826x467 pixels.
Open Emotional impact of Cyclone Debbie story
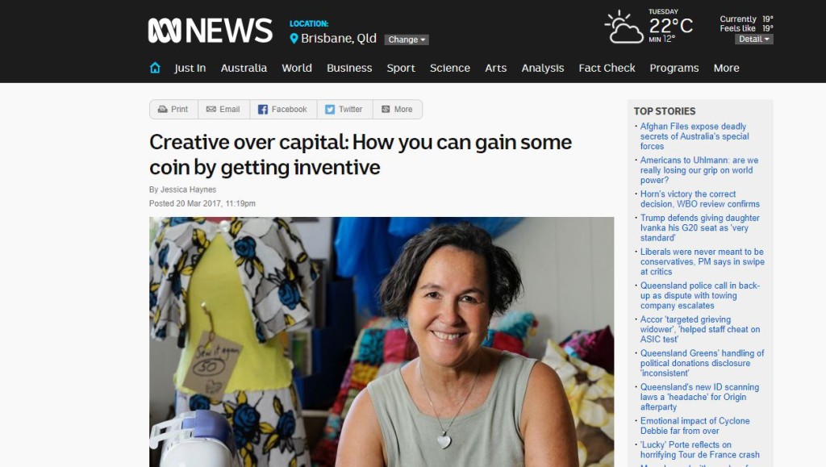click(695, 426)
